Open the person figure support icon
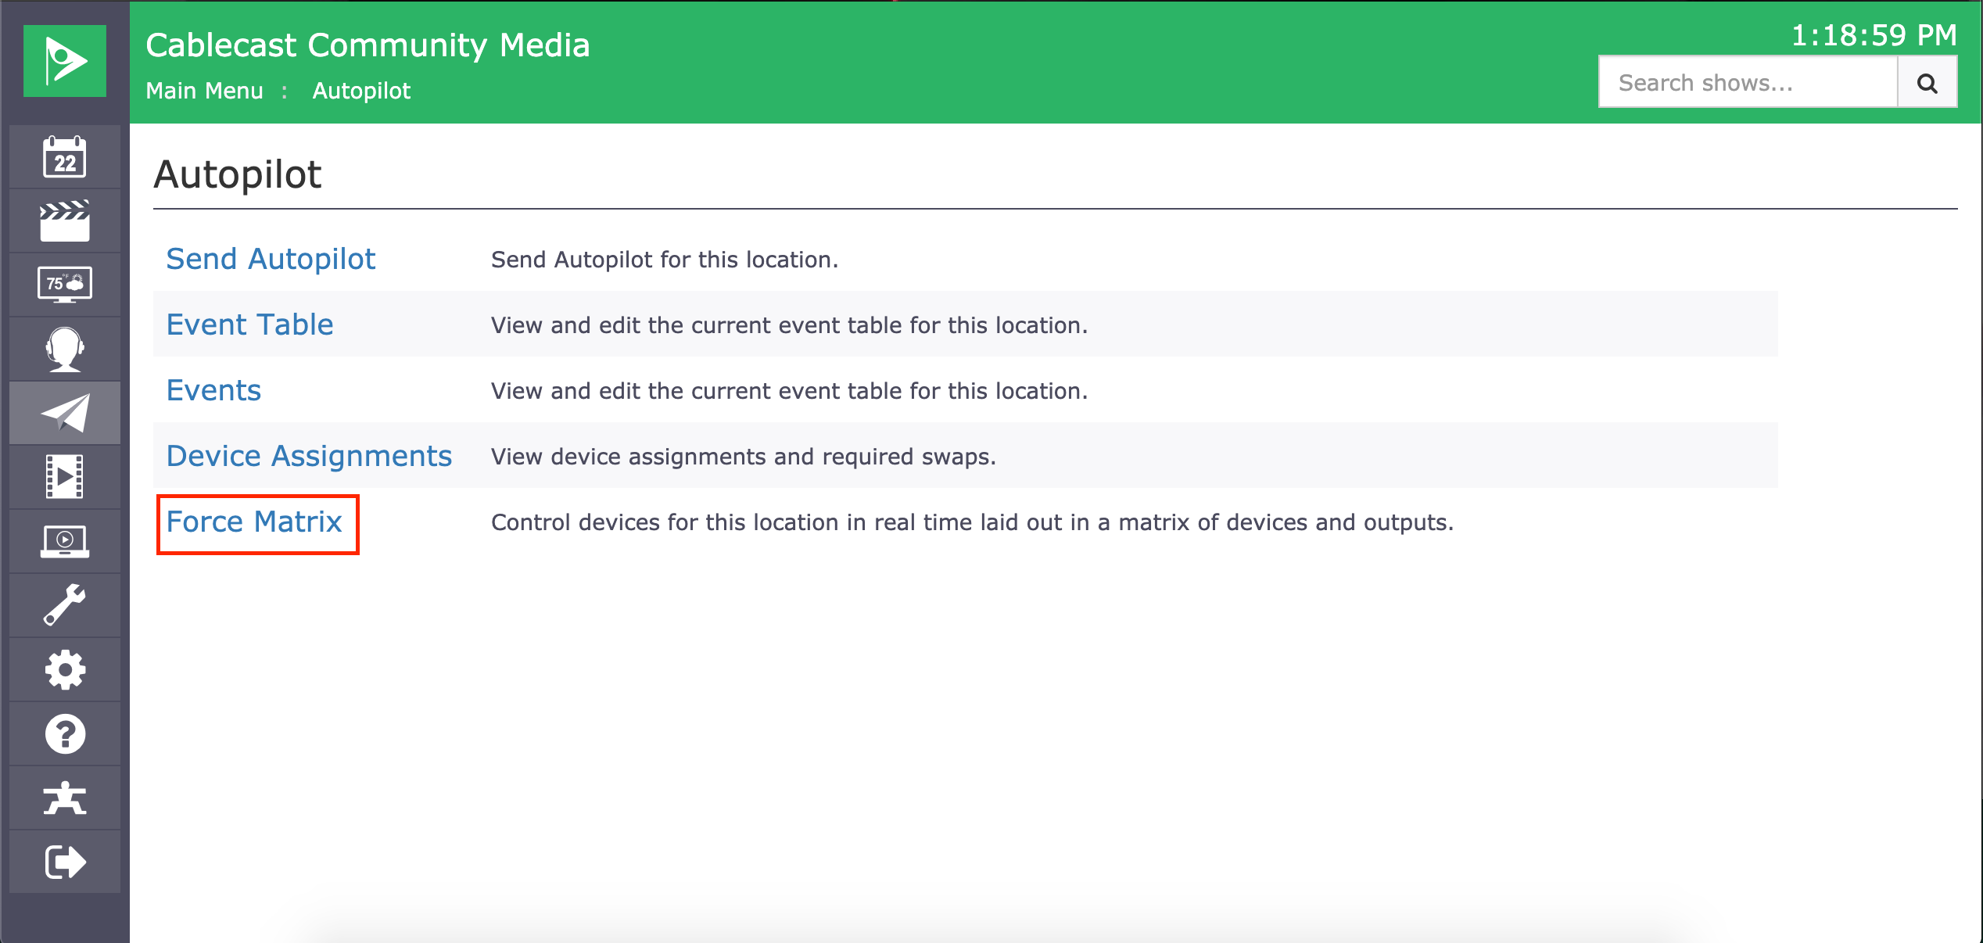Screen dimensions: 1983x943 point(65,798)
